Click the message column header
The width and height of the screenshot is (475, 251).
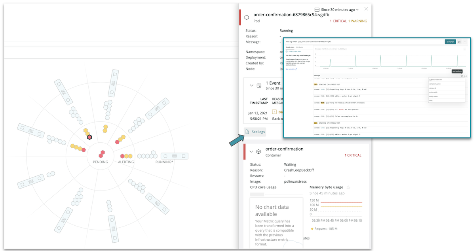(317, 75)
